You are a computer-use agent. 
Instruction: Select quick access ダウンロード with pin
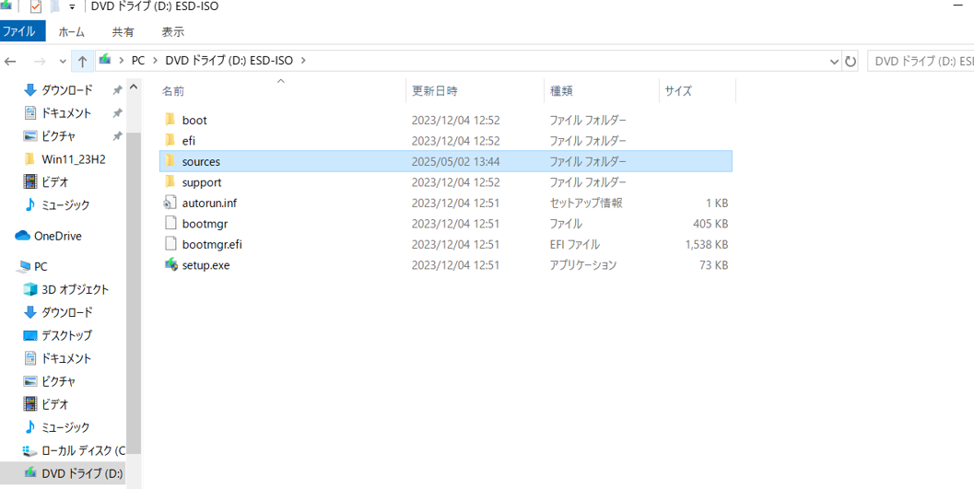click(x=66, y=90)
